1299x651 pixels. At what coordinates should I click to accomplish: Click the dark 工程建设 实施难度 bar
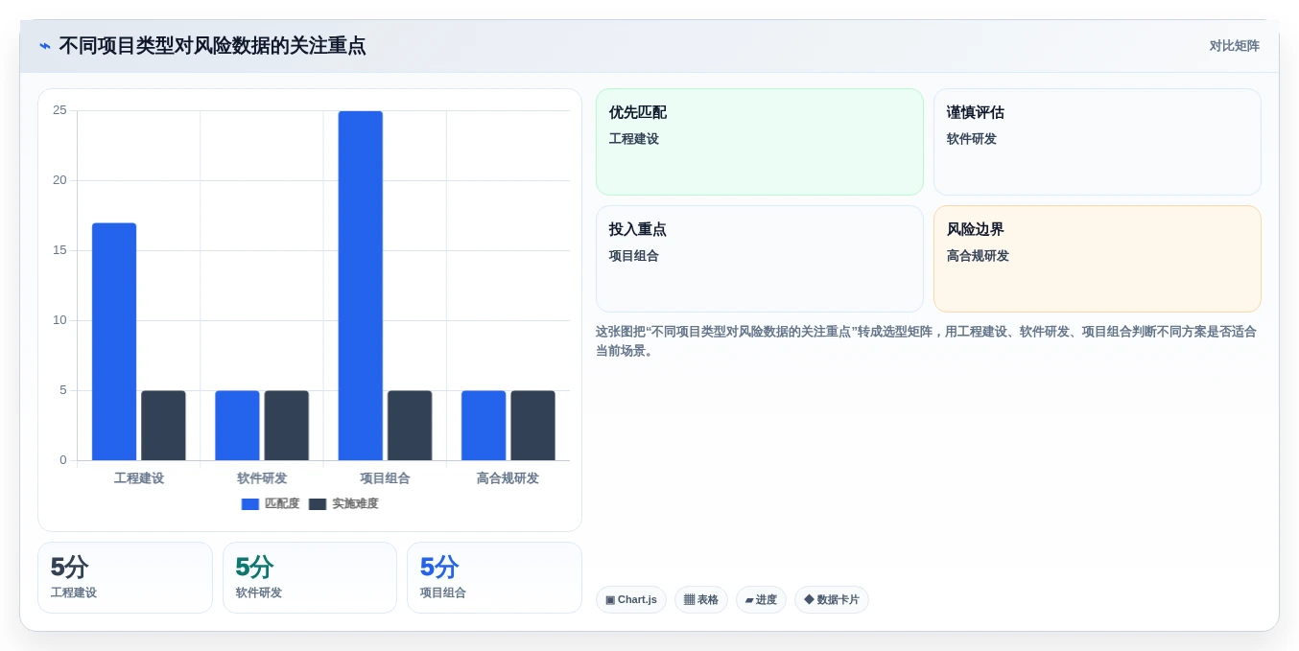pyautogui.click(x=163, y=426)
